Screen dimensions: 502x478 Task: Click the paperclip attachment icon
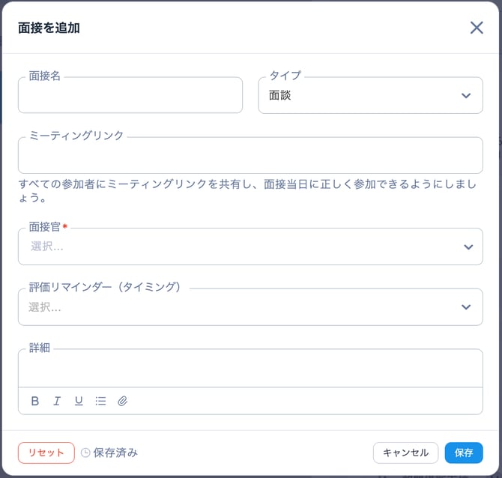pyautogui.click(x=123, y=401)
